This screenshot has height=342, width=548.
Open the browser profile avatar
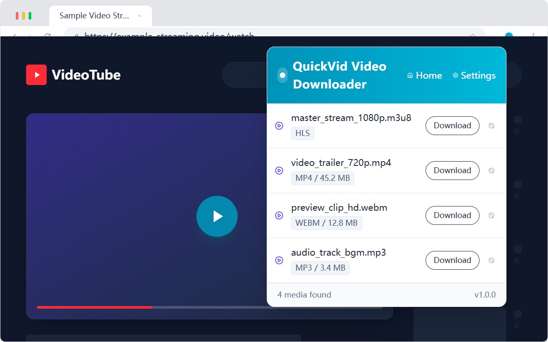509,36
